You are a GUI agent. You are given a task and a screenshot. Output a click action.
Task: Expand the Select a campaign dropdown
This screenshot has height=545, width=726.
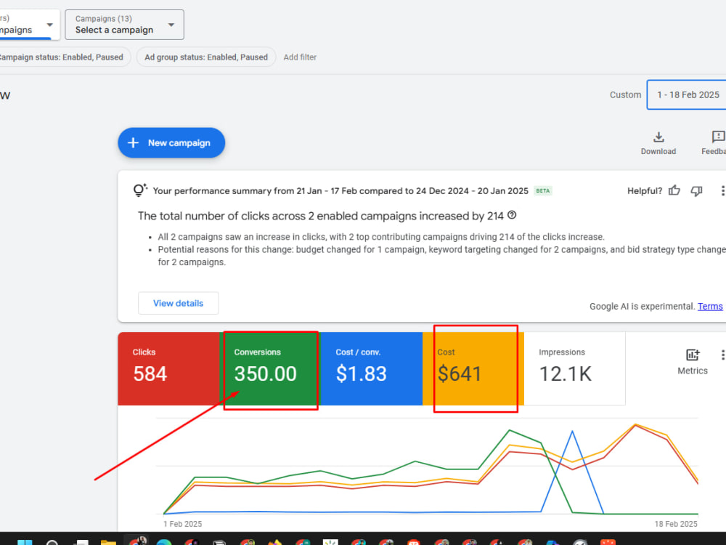[124, 25]
